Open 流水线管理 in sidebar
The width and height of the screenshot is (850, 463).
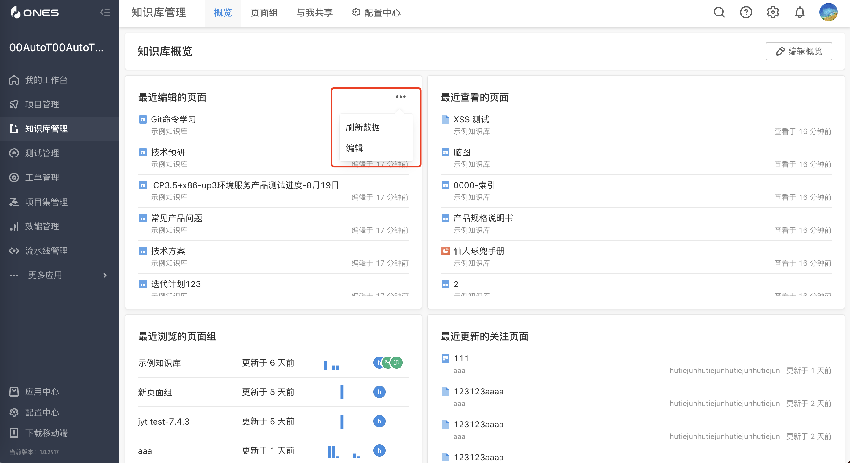click(59, 251)
